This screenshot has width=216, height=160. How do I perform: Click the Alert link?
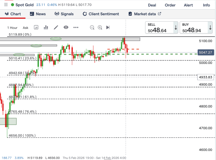pos(188,5)
